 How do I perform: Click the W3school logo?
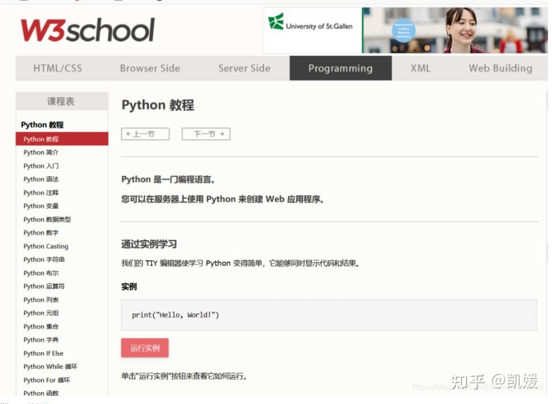click(88, 30)
